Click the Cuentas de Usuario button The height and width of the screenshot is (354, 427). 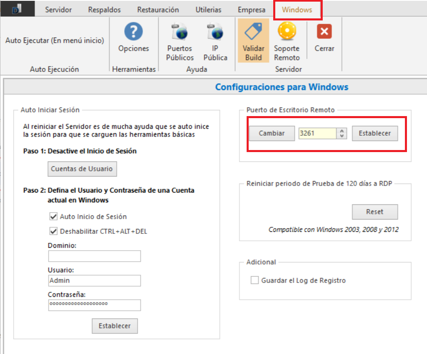[82, 169]
